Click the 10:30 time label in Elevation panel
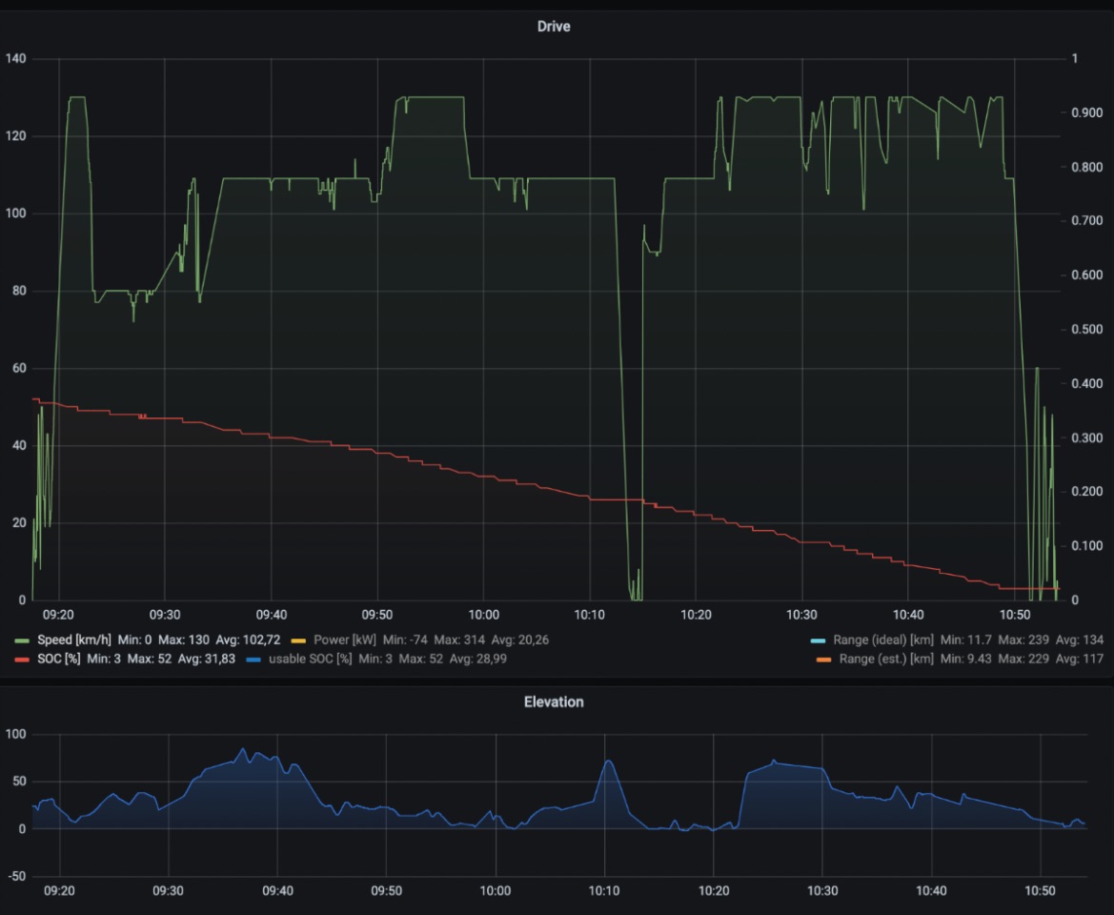 pyautogui.click(x=822, y=891)
